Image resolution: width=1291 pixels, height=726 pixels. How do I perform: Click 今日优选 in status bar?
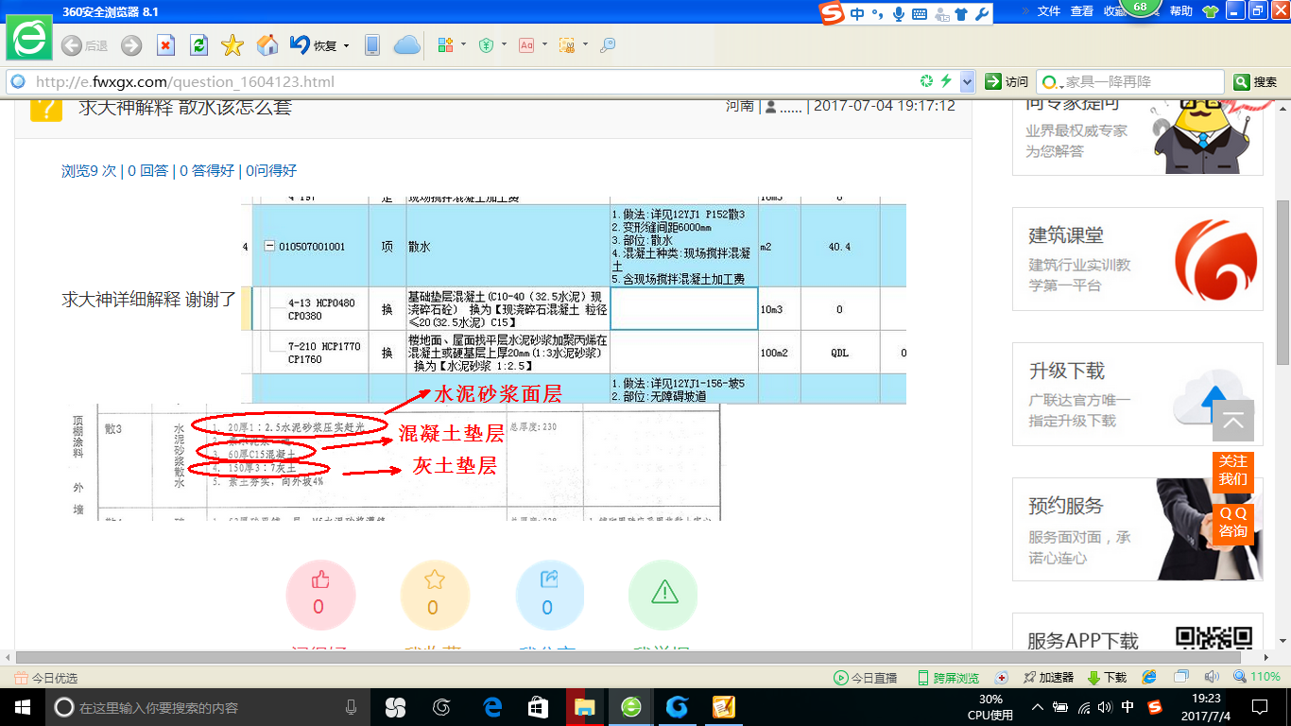pos(45,678)
